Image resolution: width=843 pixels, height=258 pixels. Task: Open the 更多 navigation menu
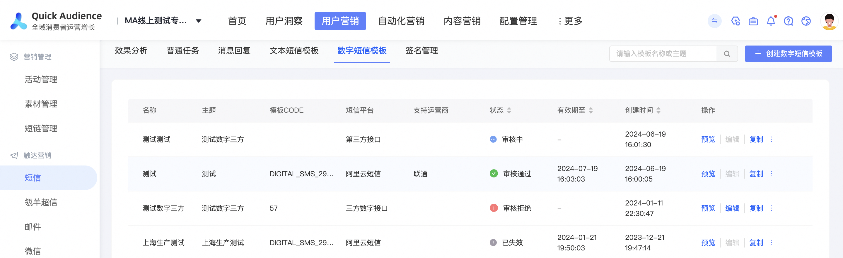point(570,21)
